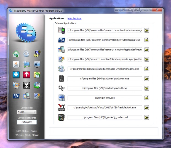
Task: Click the jl_cmder.cmd path field
Action: click(x=105, y=117)
